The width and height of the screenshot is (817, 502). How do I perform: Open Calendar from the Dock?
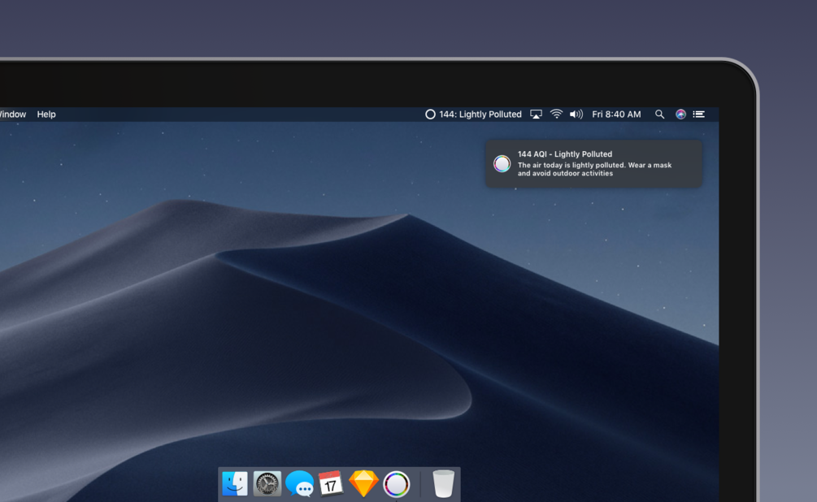[331, 484]
